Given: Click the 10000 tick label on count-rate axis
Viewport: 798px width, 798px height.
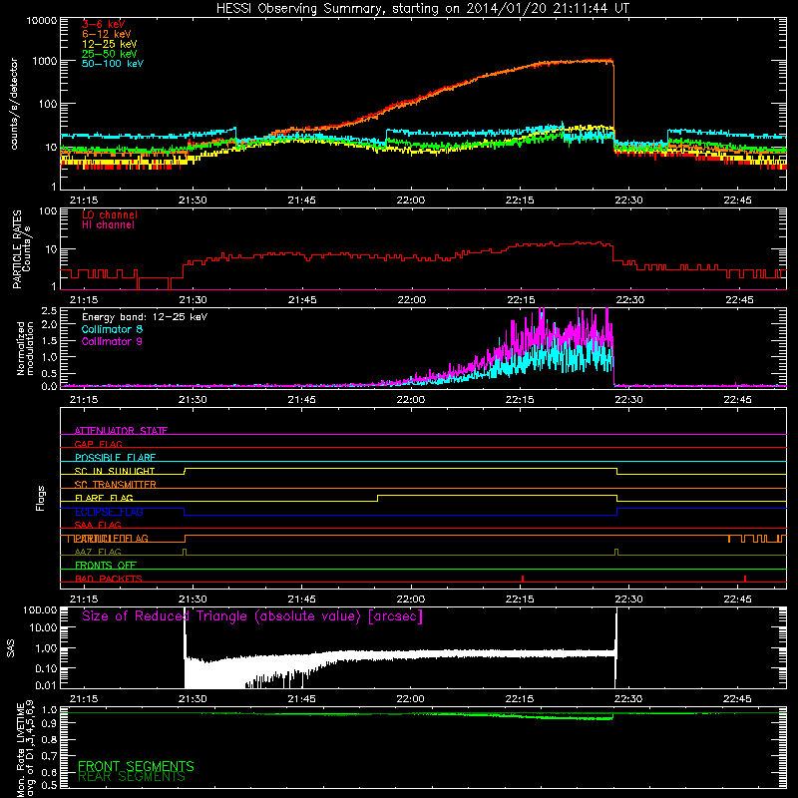Looking at the screenshot, I should 41,20.
